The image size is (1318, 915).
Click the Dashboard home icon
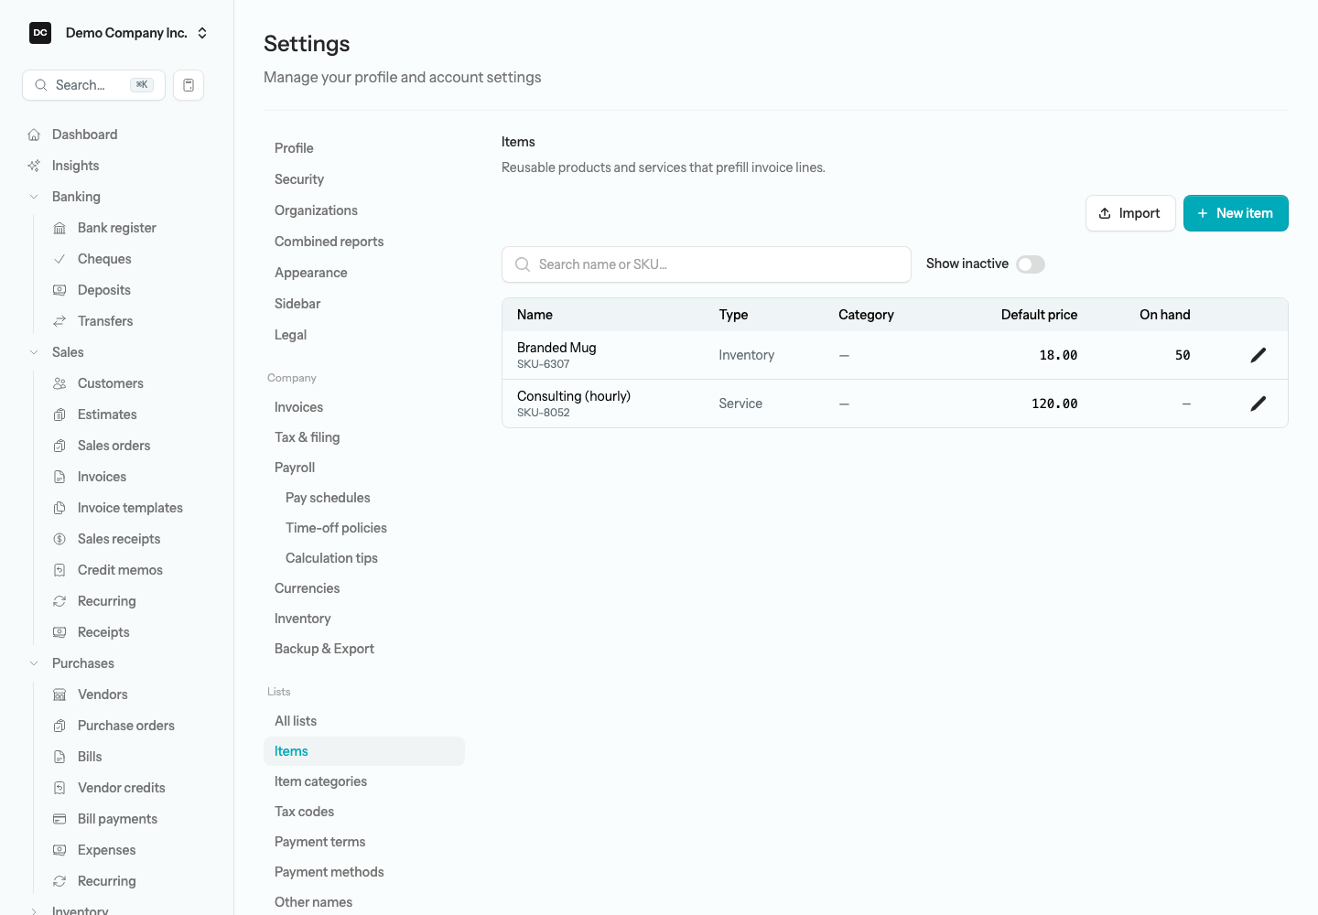[34, 135]
